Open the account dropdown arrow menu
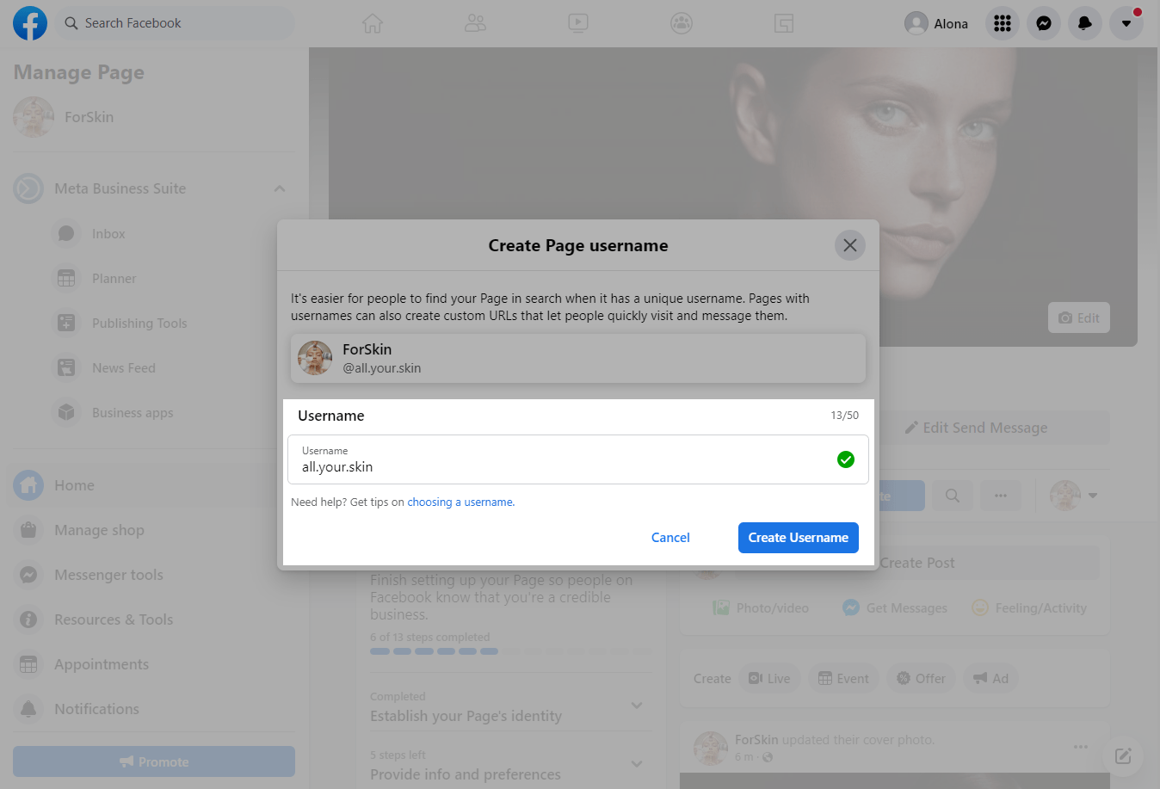Image resolution: width=1160 pixels, height=789 pixels. click(1126, 23)
